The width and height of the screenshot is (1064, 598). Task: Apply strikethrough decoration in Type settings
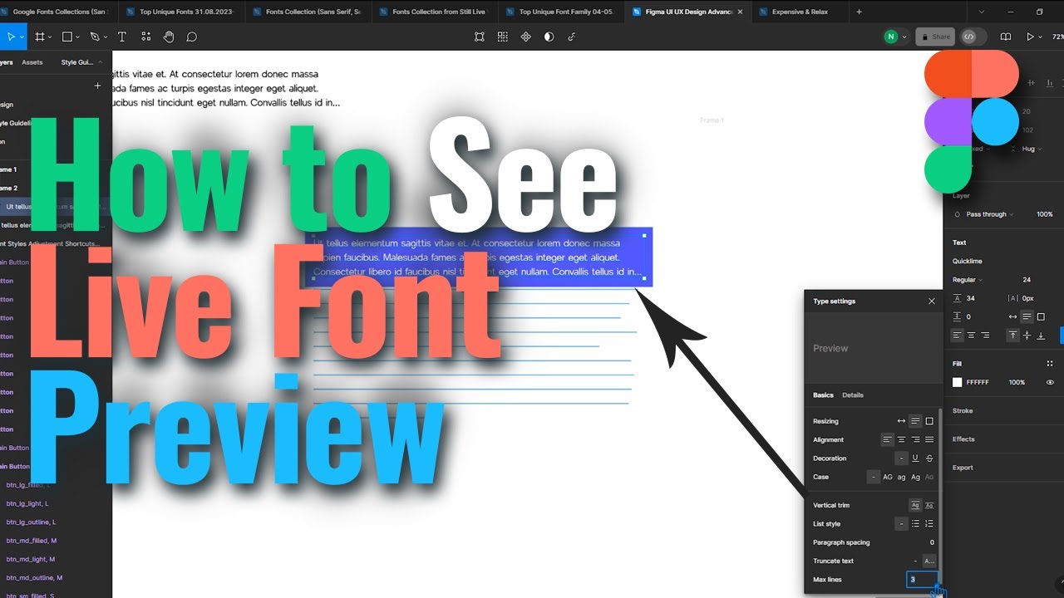[x=929, y=458]
